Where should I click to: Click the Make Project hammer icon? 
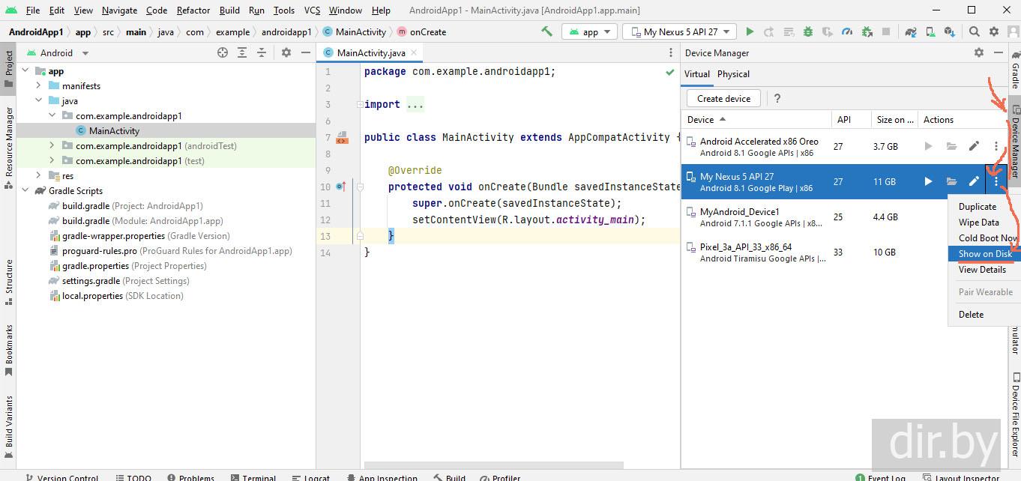547,31
